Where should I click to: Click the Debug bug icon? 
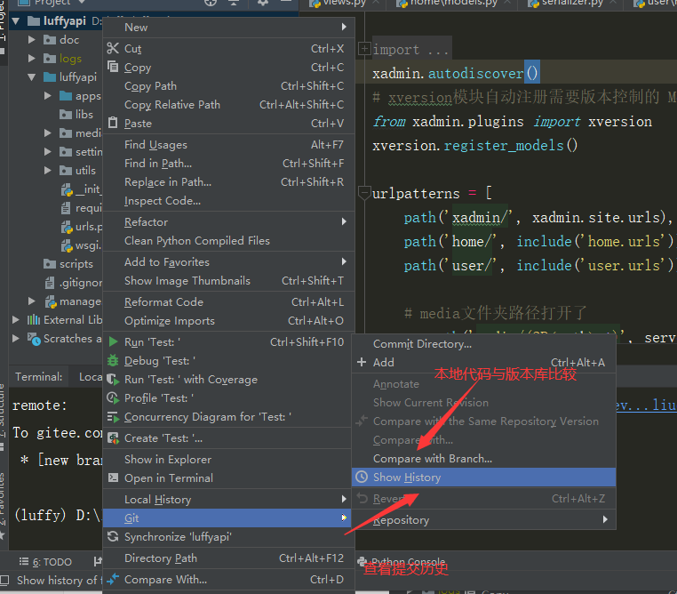click(113, 360)
